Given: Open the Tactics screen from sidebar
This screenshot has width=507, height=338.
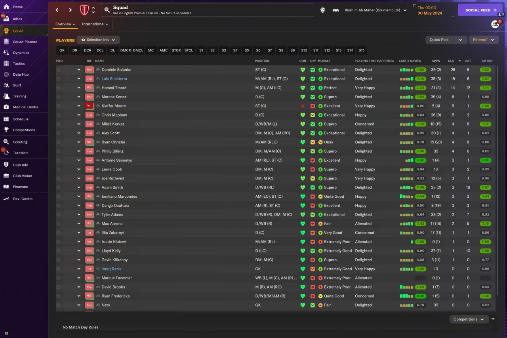Looking at the screenshot, I should [x=24, y=63].
